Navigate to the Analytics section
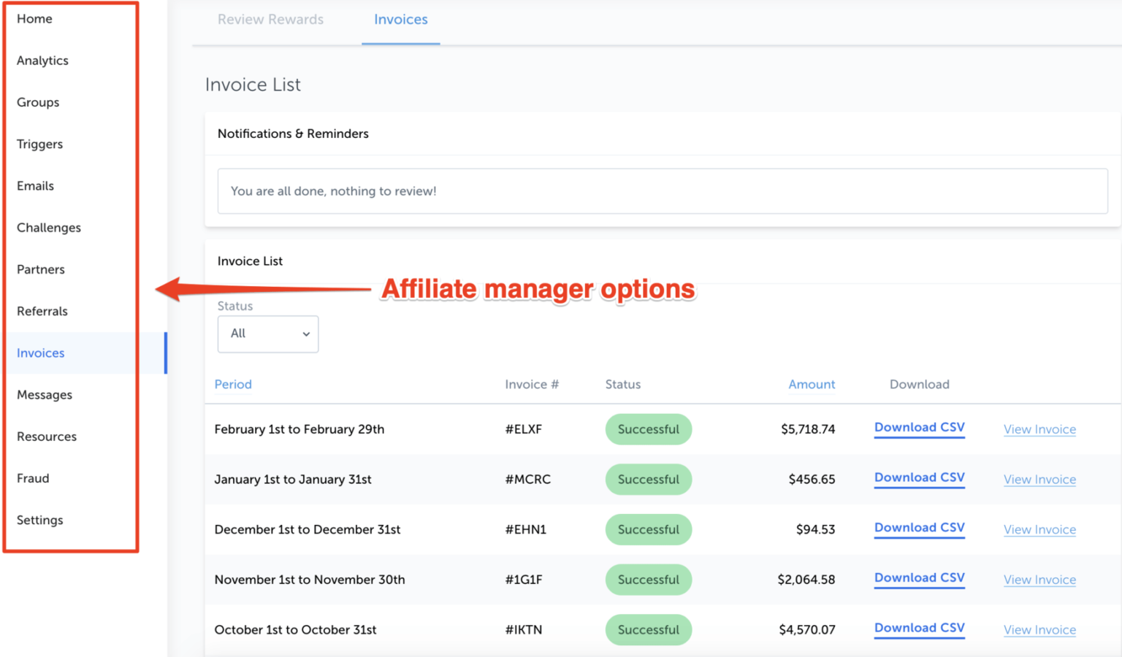Screen dimensions: 1122x657 click(42, 61)
